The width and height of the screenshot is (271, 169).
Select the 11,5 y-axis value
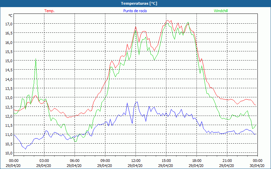9,125
